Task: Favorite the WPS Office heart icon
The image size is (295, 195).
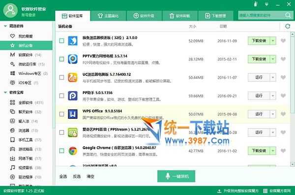Action: coord(283,114)
